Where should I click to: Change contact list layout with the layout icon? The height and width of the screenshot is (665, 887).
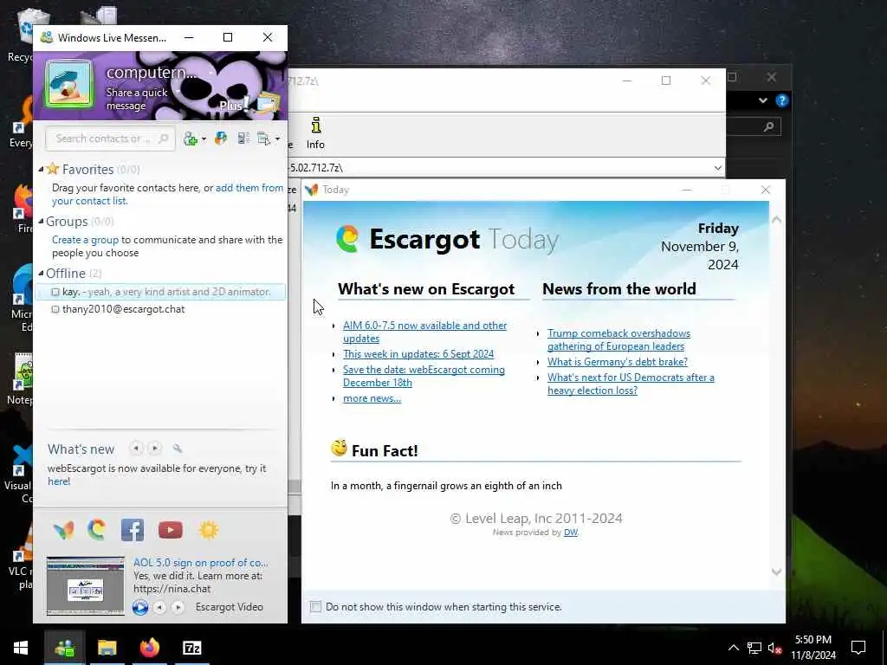point(243,139)
